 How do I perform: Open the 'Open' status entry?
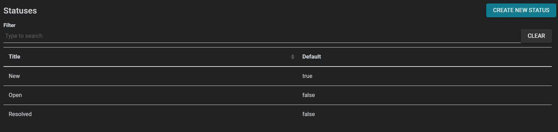click(15, 95)
